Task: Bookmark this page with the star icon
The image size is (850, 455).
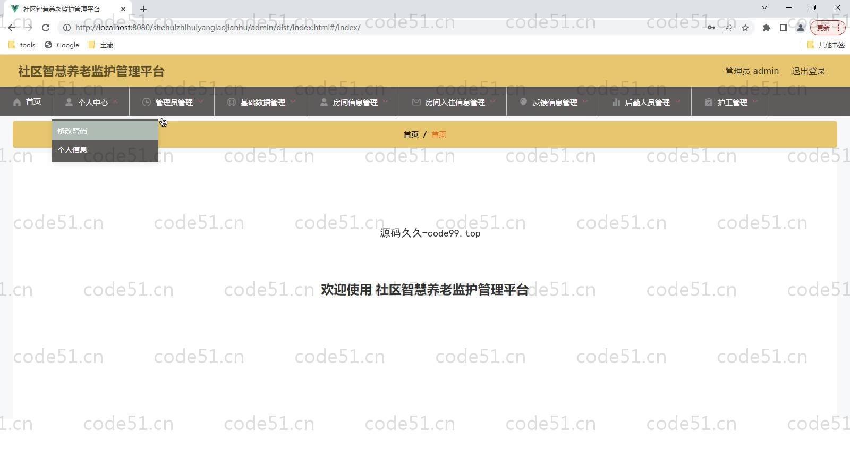Action: [745, 28]
